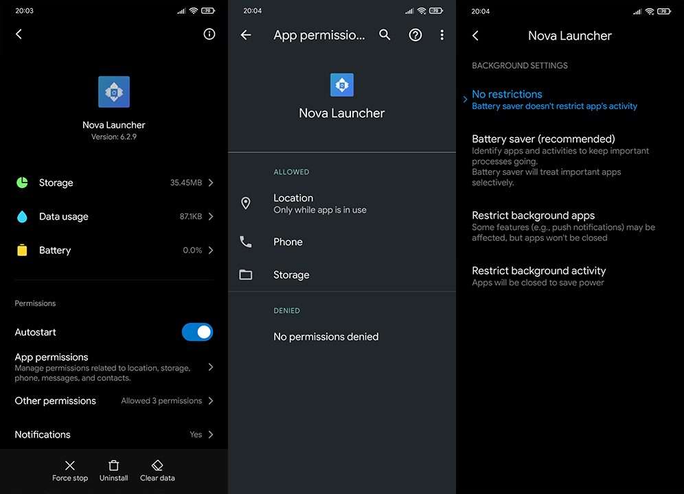Tap the 'No permissions denied' text
This screenshot has width=684, height=494.
pos(326,337)
